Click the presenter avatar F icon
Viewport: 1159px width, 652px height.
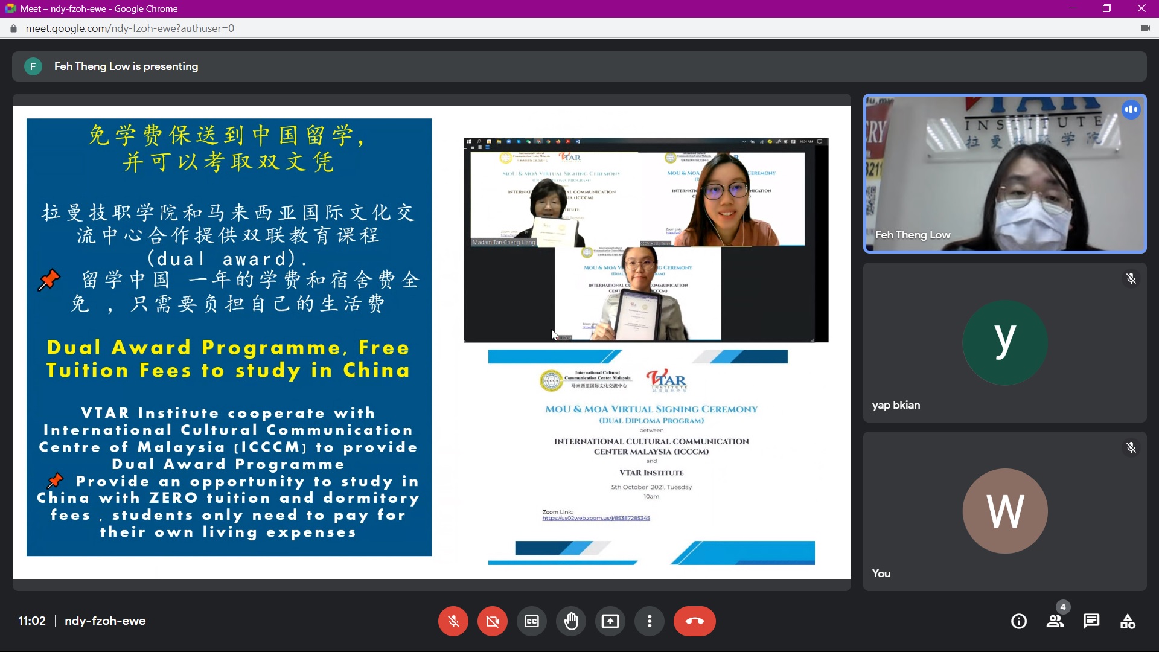pos(33,66)
